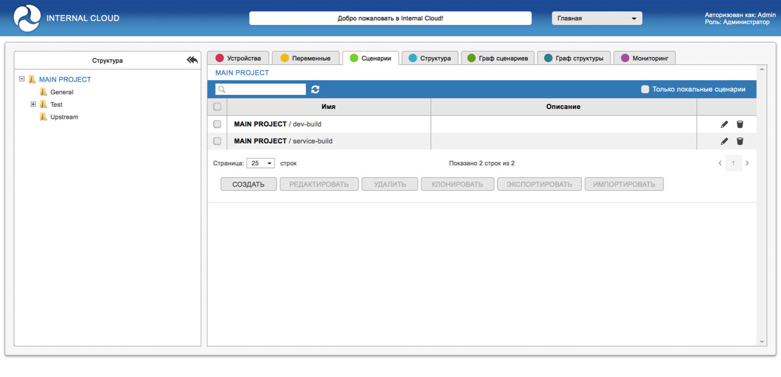
Task: Delete service-build scenario with trash icon
Action: [740, 141]
